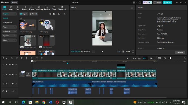Expand the Library section
The height and width of the screenshot is (105, 188).
point(9,40)
